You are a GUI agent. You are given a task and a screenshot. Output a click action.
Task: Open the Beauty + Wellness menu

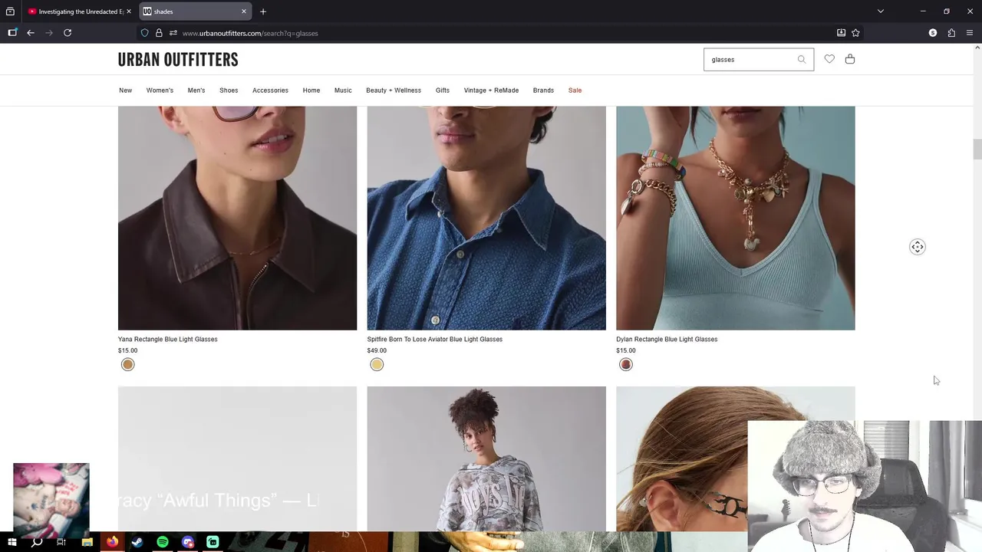click(x=394, y=90)
